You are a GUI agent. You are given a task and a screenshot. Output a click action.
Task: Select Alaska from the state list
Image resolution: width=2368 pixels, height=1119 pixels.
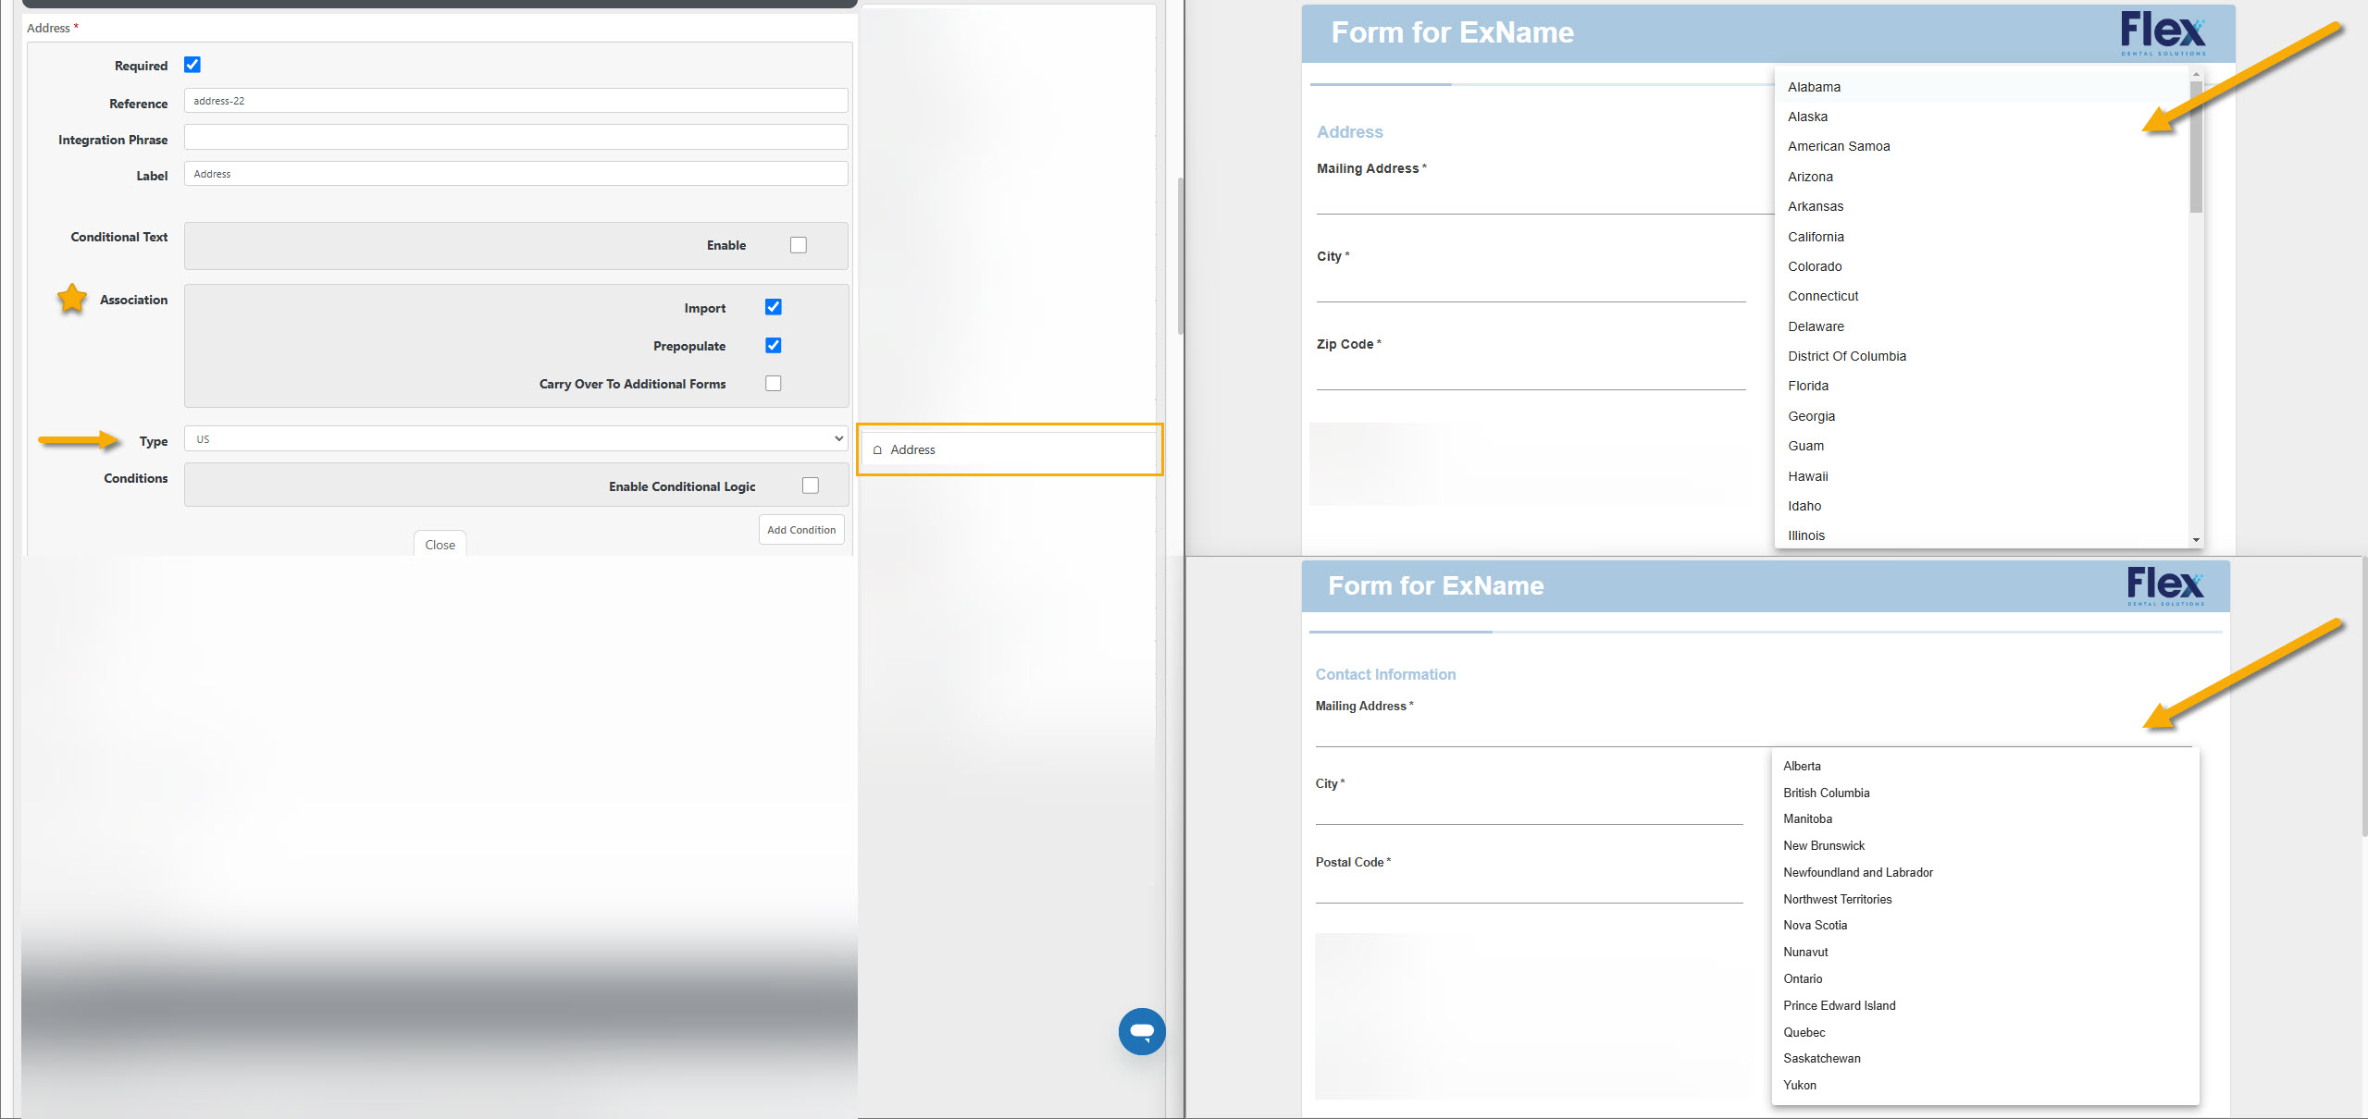click(1982, 117)
